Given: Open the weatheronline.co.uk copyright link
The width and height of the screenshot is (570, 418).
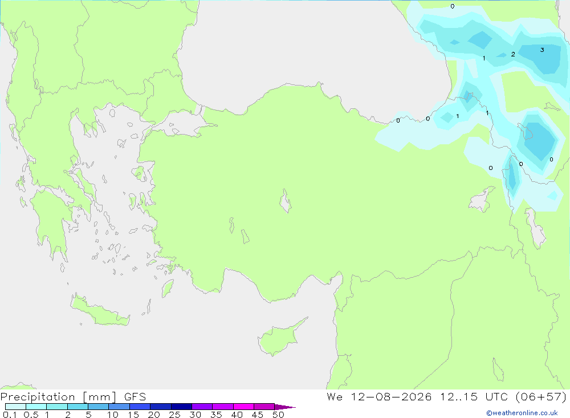Looking at the screenshot, I should 522,413.
